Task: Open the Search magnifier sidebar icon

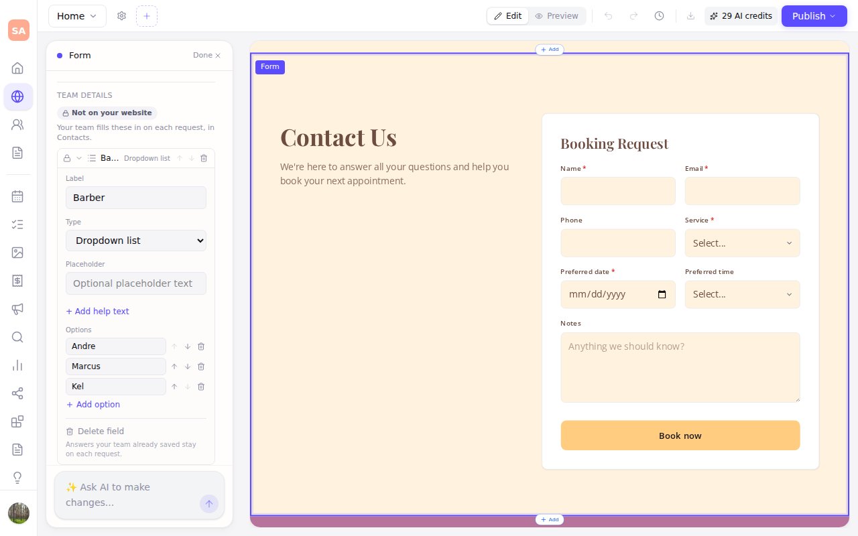Action: pos(17,337)
